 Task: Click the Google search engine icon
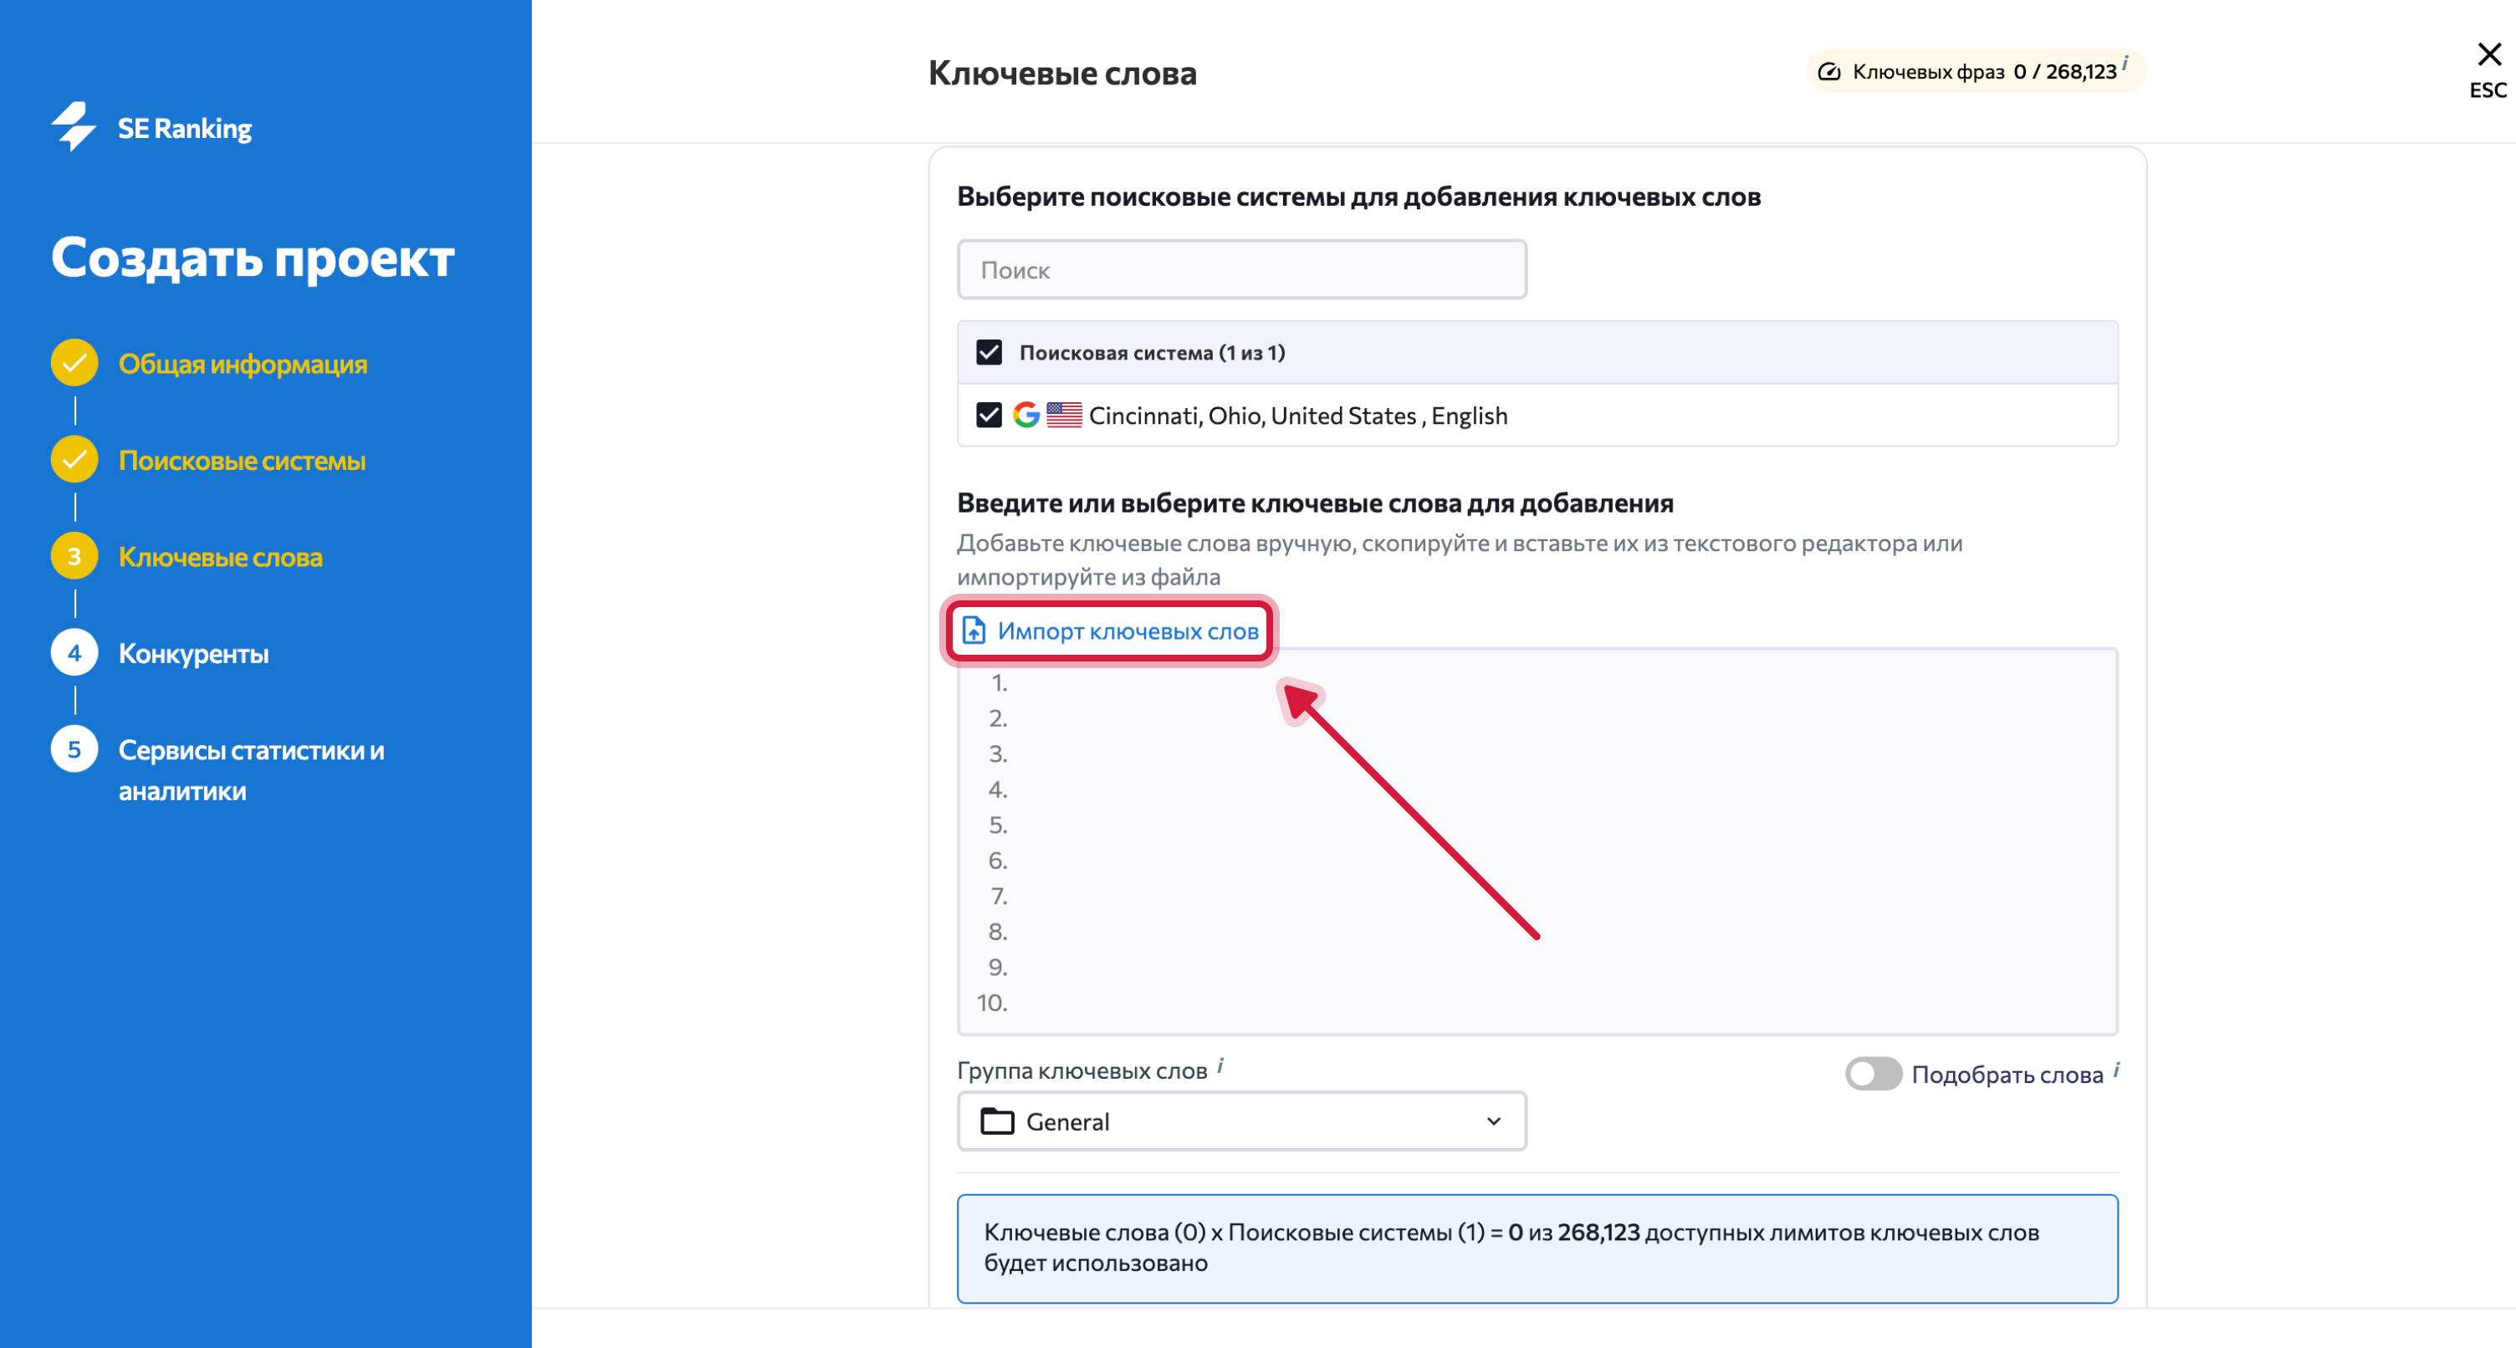(1025, 415)
